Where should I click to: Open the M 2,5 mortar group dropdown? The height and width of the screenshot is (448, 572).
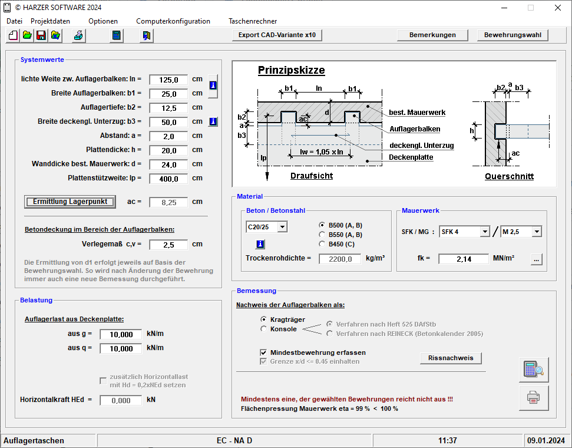tap(536, 232)
